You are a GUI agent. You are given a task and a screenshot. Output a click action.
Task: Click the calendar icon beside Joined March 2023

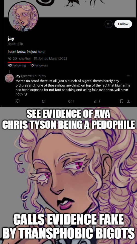pos(36,59)
